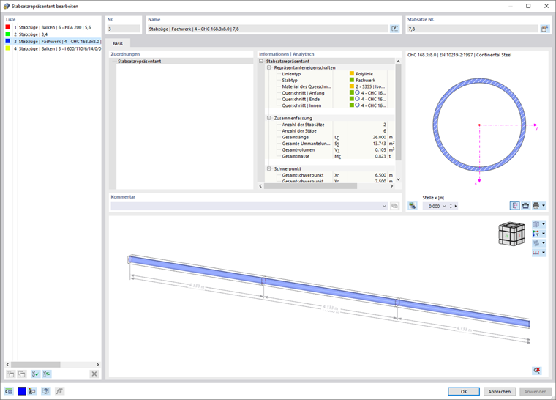Screen dimensions: 556x400
Task: Click the delete X icon under the list
Action: coord(94,374)
